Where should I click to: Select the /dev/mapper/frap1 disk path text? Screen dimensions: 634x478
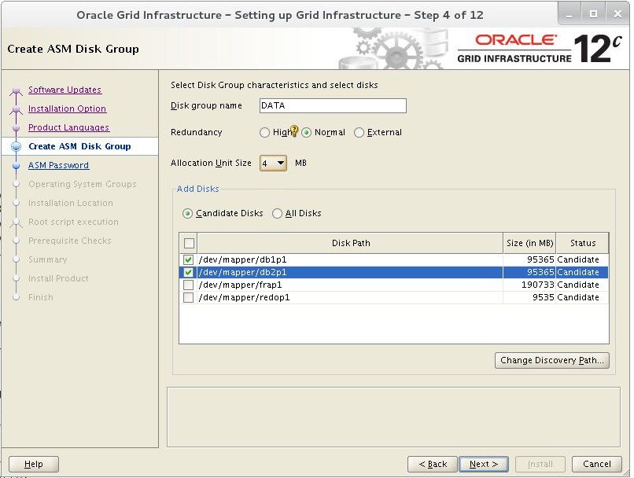pos(240,285)
